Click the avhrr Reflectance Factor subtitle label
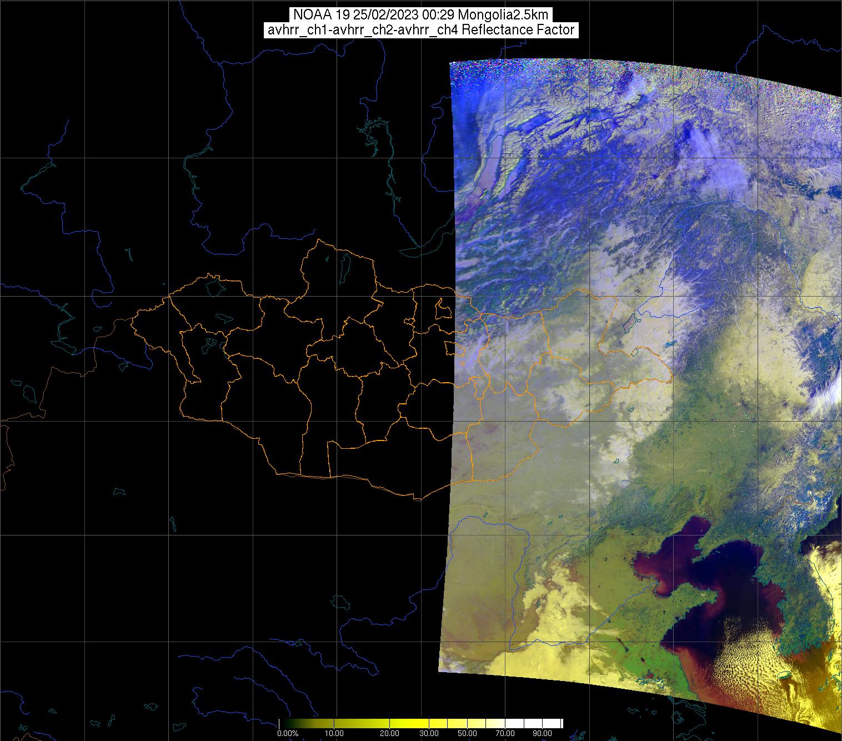This screenshot has width=842, height=741. coord(420,30)
